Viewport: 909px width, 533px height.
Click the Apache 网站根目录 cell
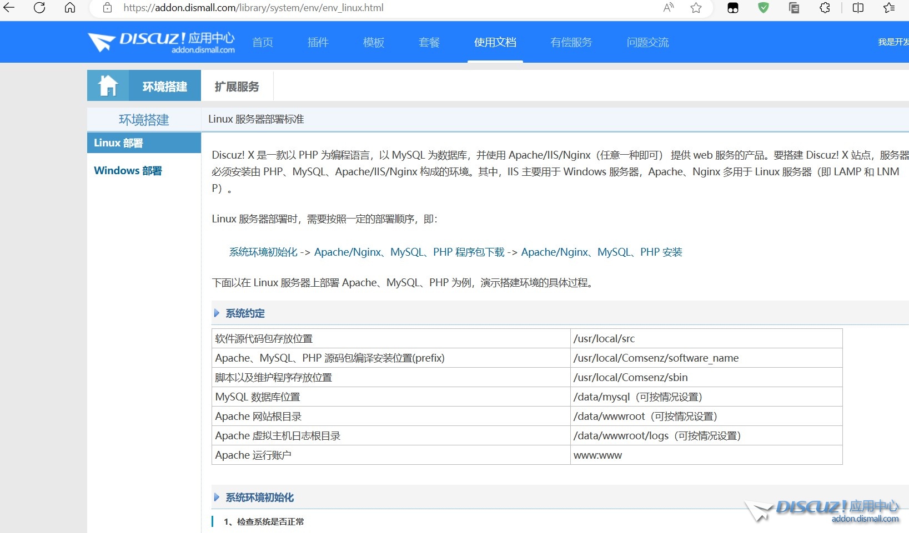click(x=391, y=416)
